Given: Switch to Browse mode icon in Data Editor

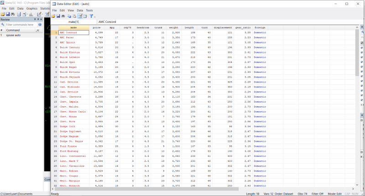Looking at the screenshot, I should click(85, 16).
